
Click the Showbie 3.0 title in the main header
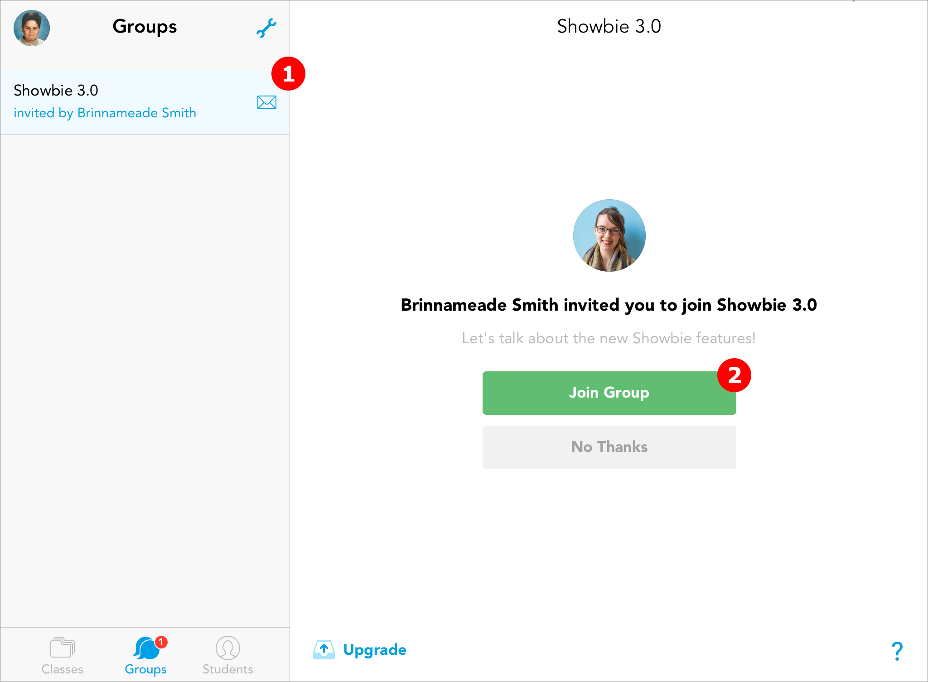pos(609,26)
